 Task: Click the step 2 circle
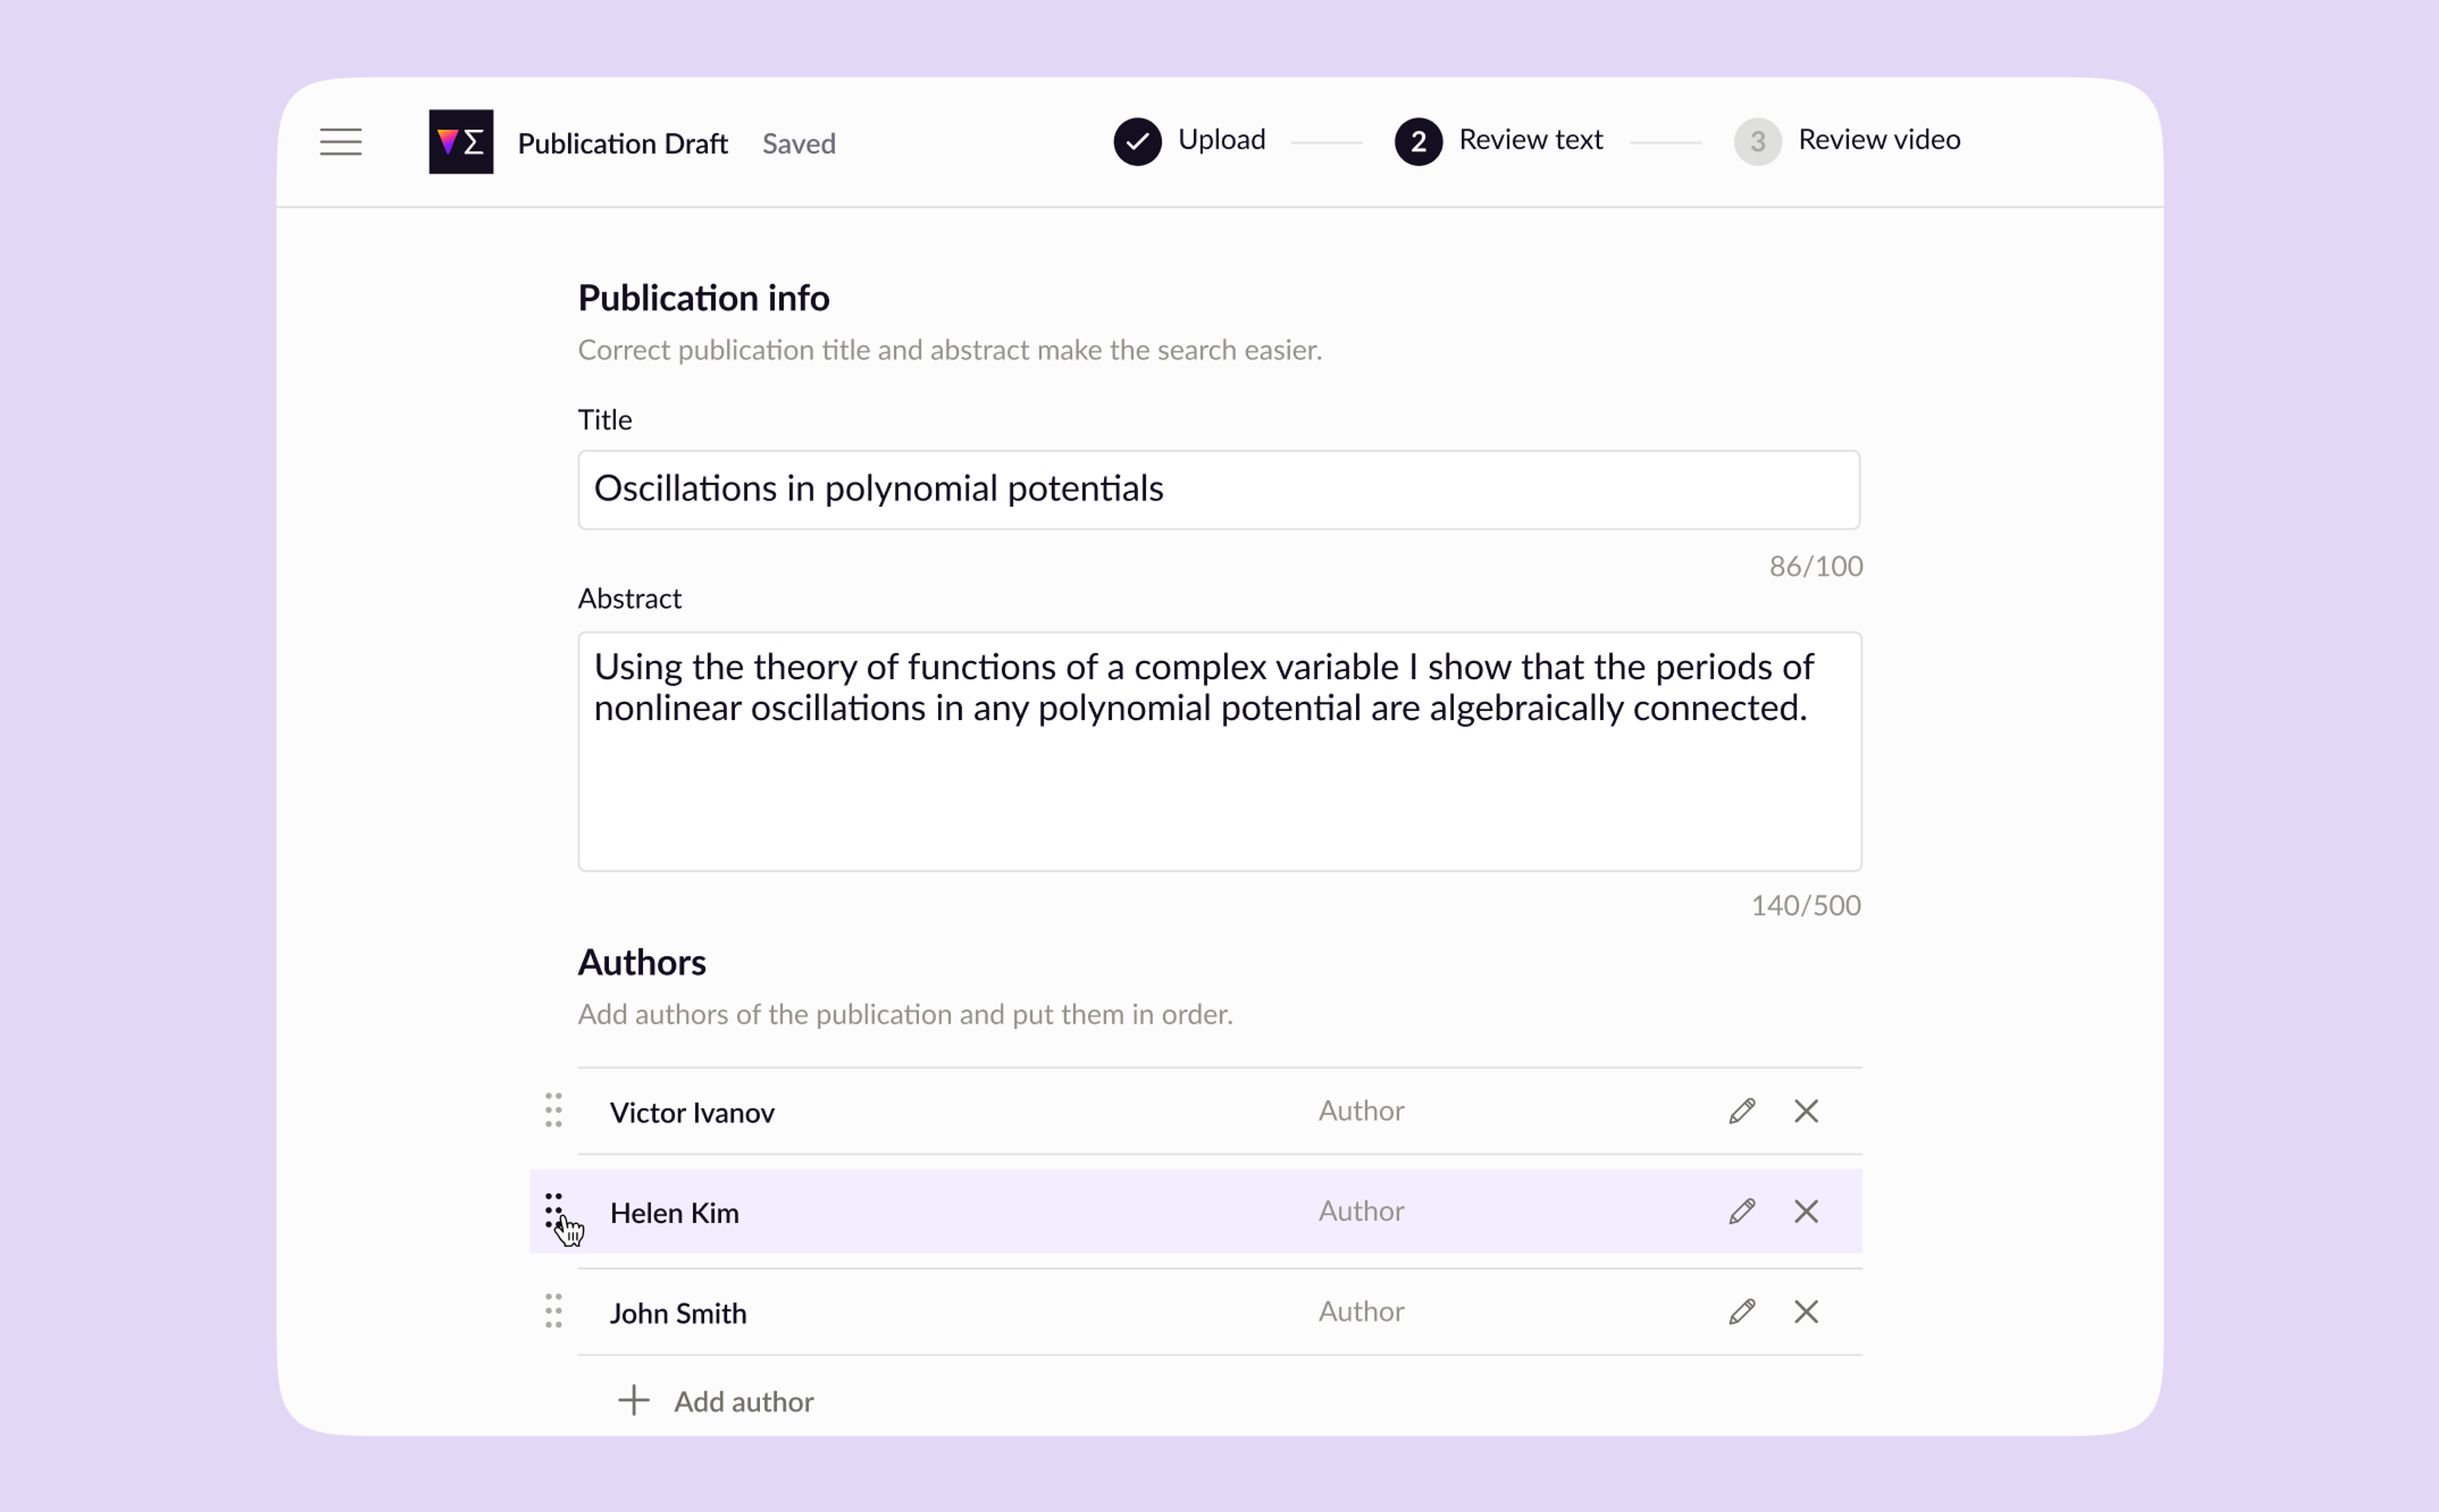coord(1418,141)
